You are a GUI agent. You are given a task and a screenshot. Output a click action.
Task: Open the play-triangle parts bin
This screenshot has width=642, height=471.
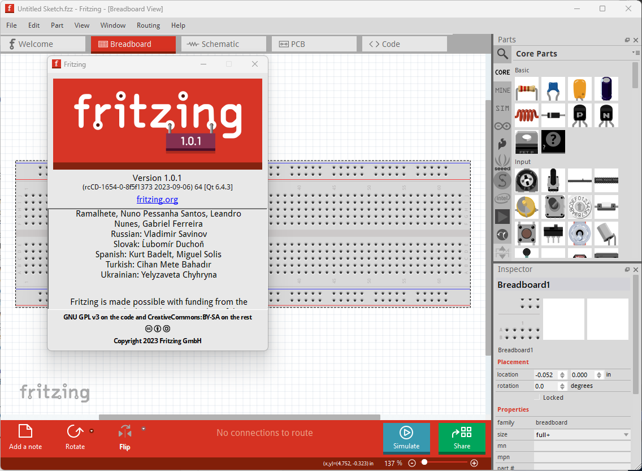[502, 217]
